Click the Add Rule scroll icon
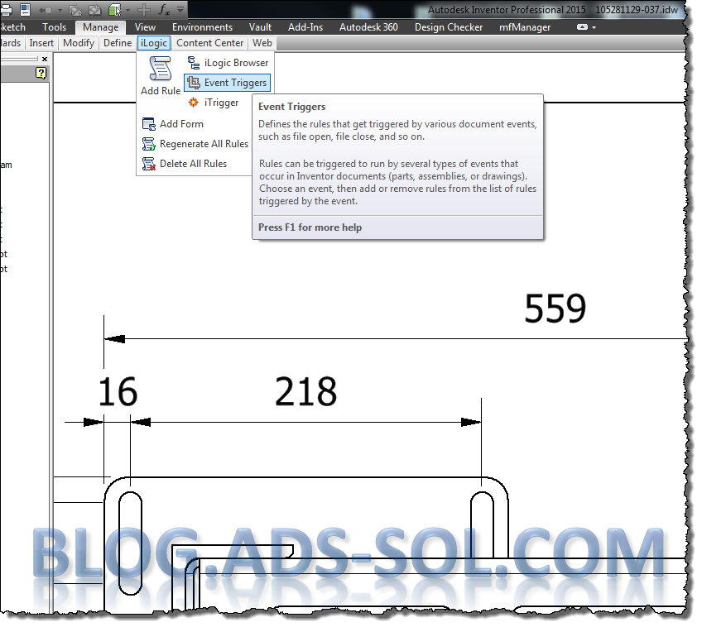This screenshot has height=627, width=702. click(160, 69)
